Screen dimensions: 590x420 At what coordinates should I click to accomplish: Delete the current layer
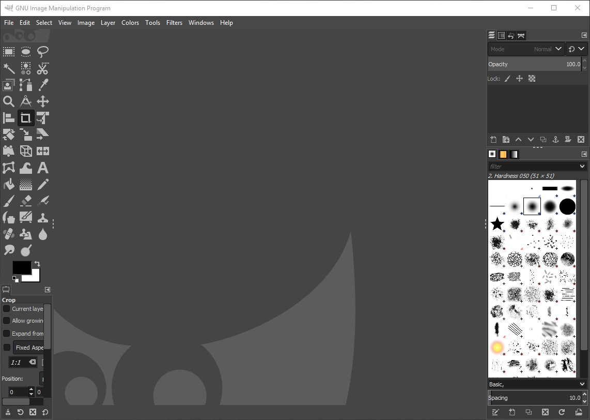pos(581,140)
